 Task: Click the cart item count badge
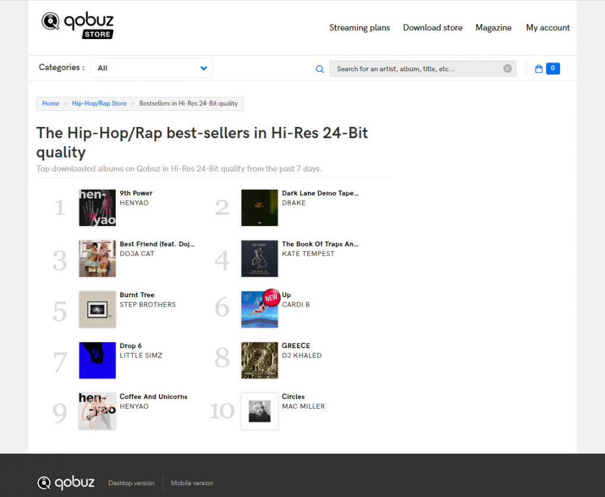point(553,68)
